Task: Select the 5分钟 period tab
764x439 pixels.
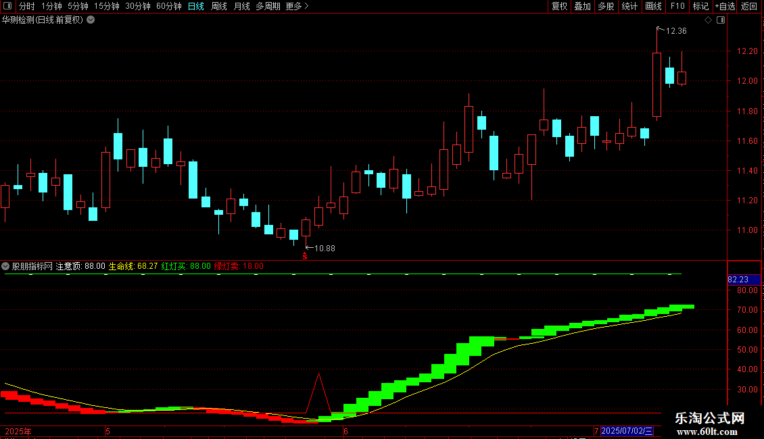Action: pyautogui.click(x=78, y=6)
